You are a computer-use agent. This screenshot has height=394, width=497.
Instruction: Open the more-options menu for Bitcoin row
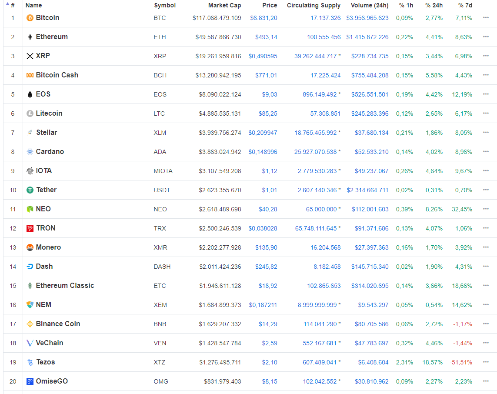click(486, 18)
